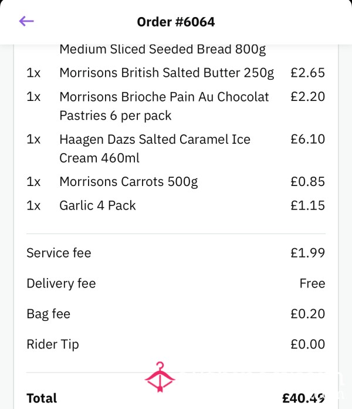Screen dimensions: 352x409
Task: Click the pink hanger logo icon
Action: [160, 377]
